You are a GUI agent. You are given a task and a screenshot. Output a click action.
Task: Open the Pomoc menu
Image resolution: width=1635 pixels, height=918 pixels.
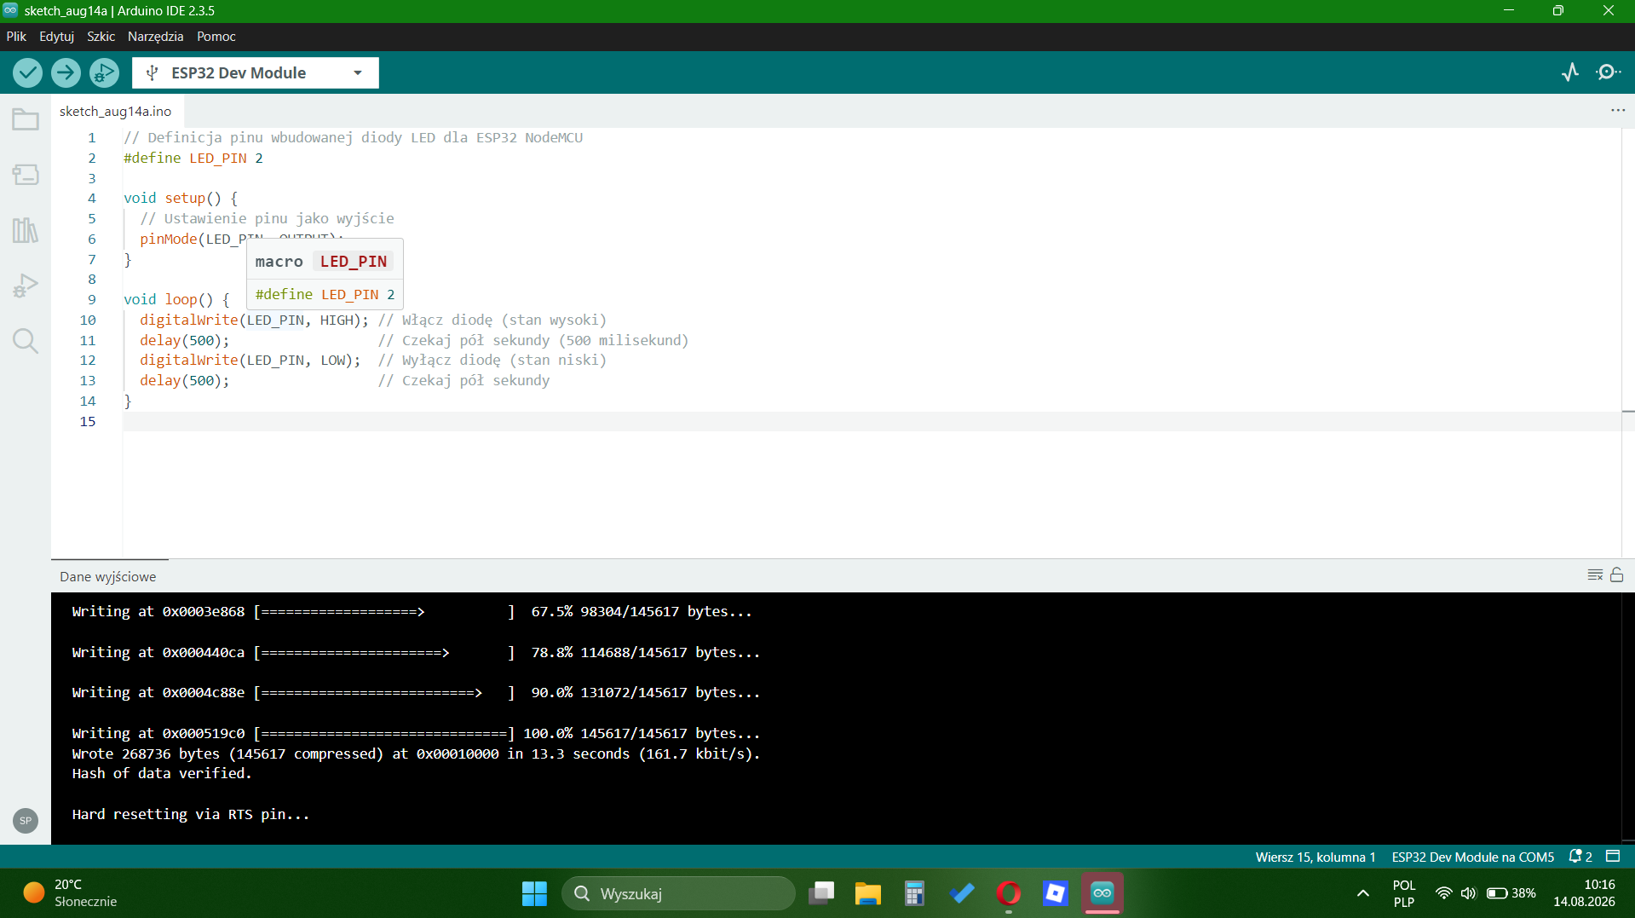tap(216, 37)
